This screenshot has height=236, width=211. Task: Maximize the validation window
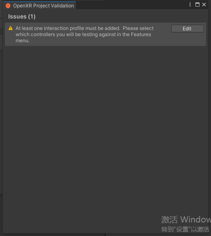pos(197,5)
